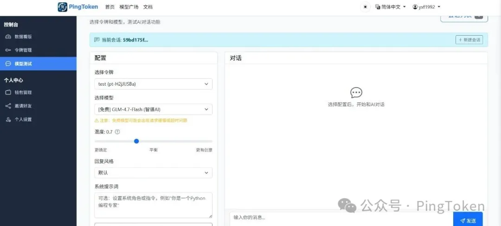The image size is (501, 226).
Task: Click the 新建会话 button
Action: click(x=469, y=40)
